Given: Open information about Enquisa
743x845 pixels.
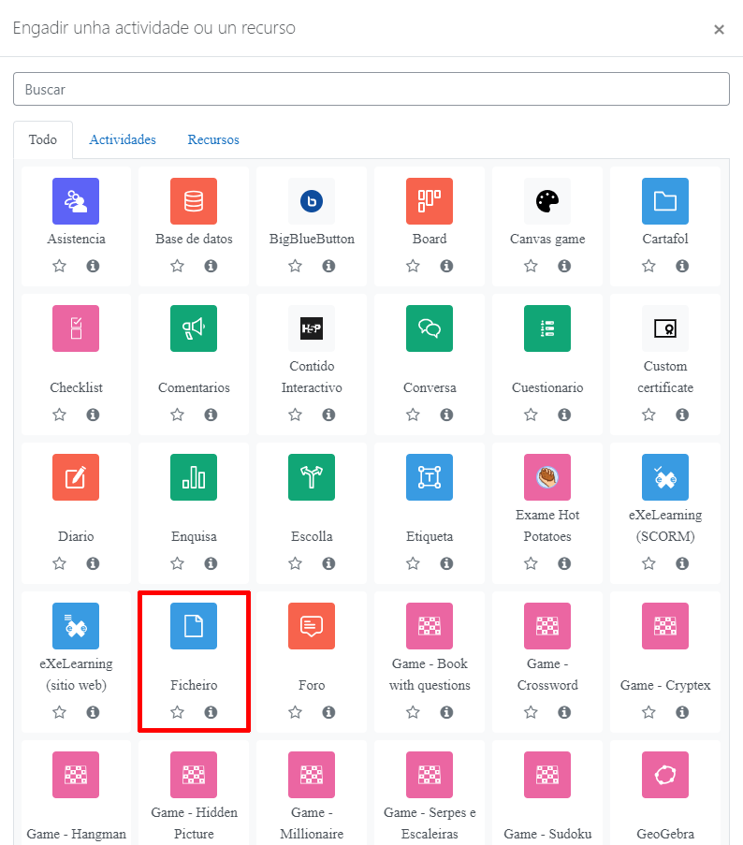Looking at the screenshot, I should (211, 563).
